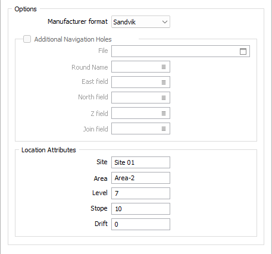Click the Drift input field showing 0

140,224
